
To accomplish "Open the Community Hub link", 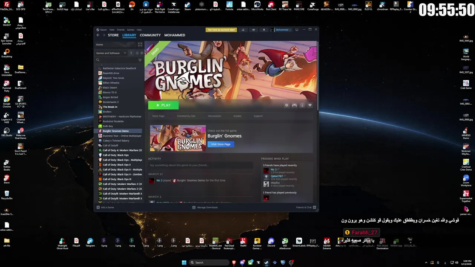I will pyautogui.click(x=186, y=116).
